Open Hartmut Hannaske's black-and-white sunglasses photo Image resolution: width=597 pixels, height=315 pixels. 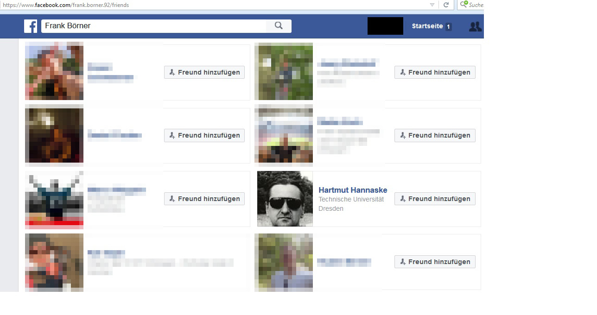[285, 199]
